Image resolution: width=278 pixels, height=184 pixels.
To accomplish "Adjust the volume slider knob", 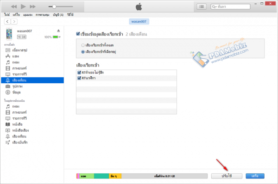I will point(54,6).
